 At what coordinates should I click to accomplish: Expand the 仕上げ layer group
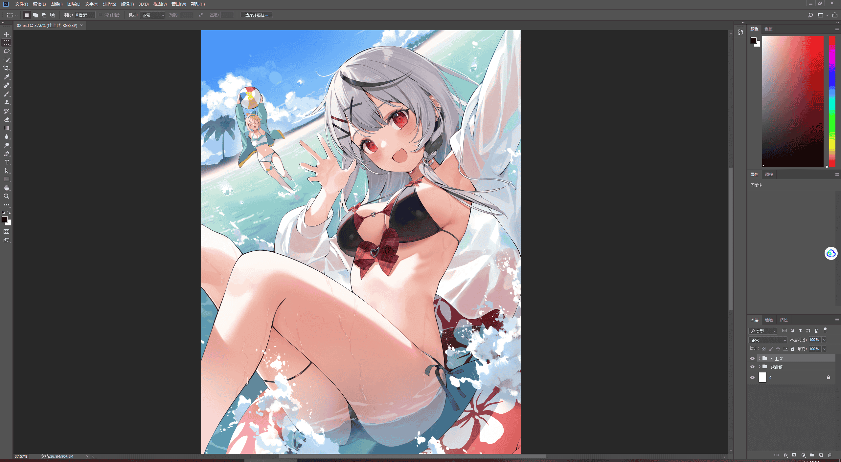(x=759, y=358)
